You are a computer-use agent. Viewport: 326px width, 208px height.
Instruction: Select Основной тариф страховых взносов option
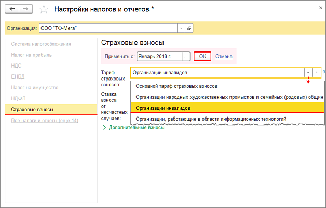click(x=176, y=86)
